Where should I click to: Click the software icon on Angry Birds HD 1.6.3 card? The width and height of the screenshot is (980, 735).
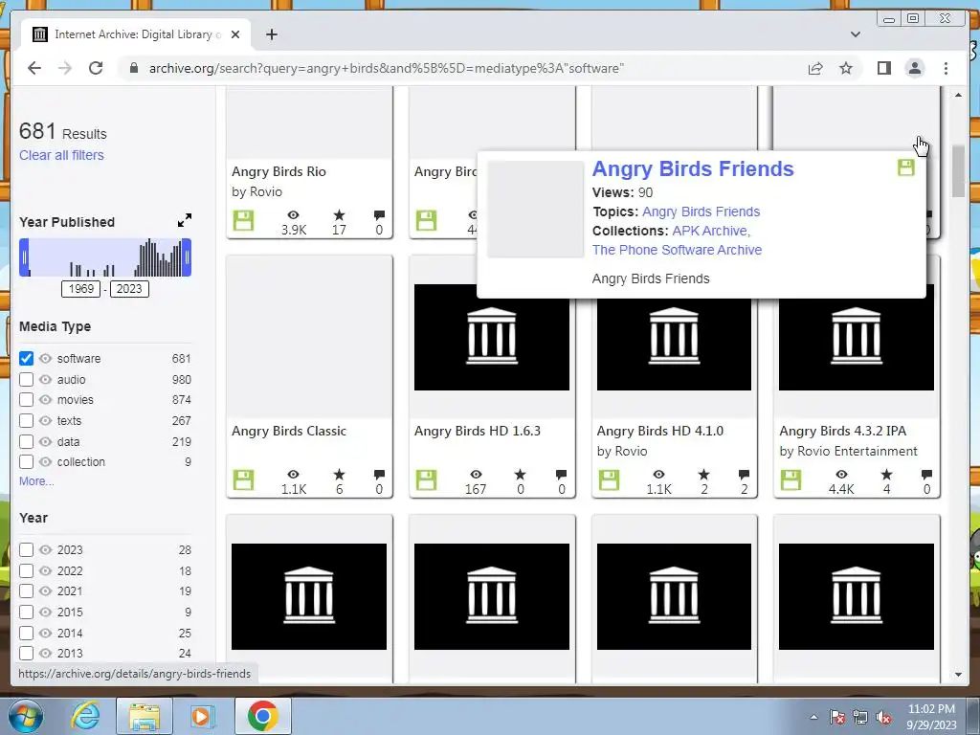coord(426,480)
